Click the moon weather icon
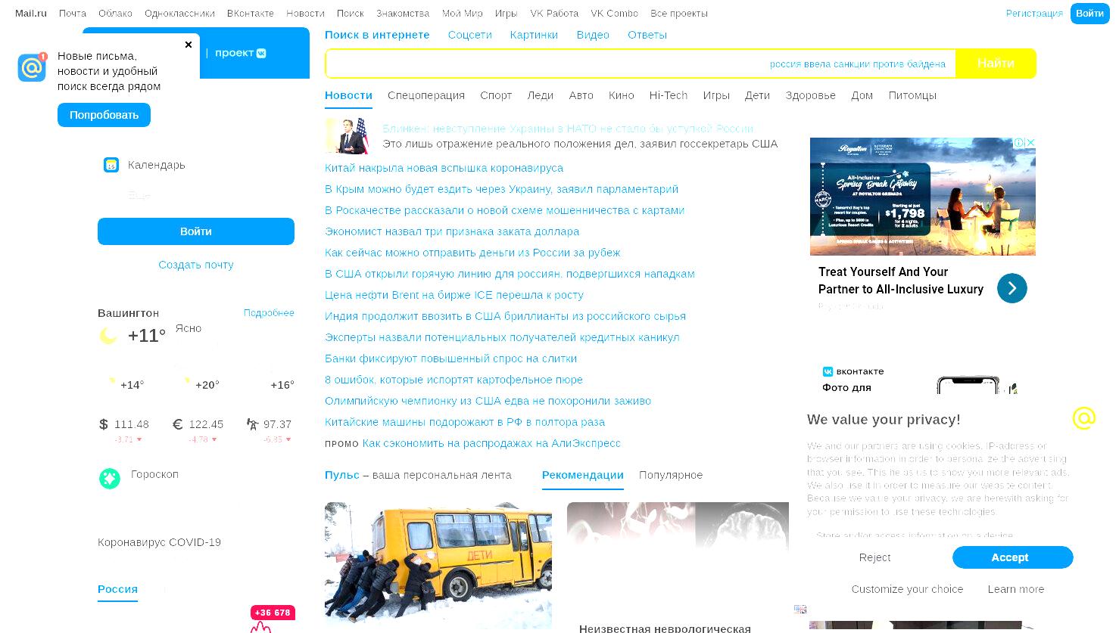This screenshot has height=633, width=1119. point(109,336)
